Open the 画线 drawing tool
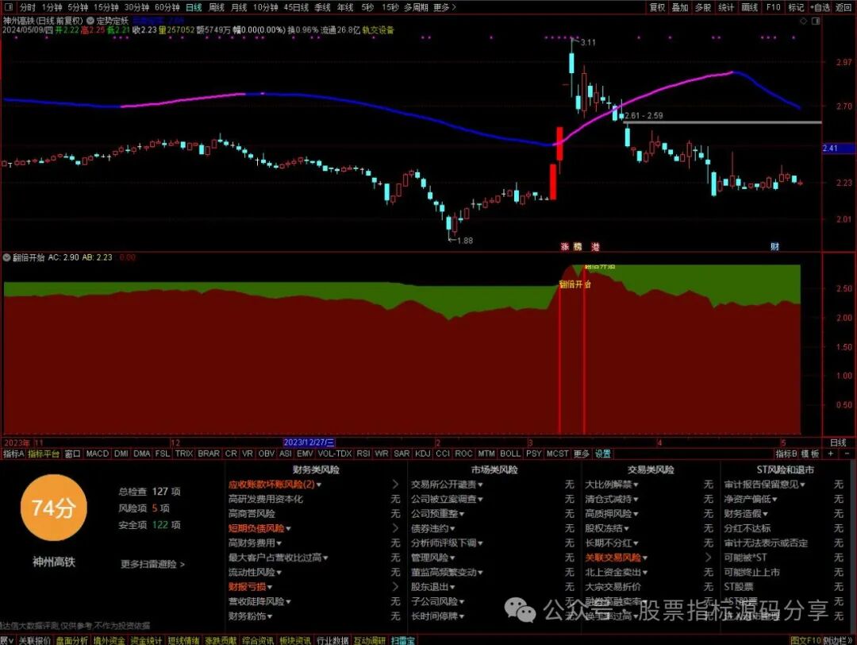 click(x=749, y=7)
